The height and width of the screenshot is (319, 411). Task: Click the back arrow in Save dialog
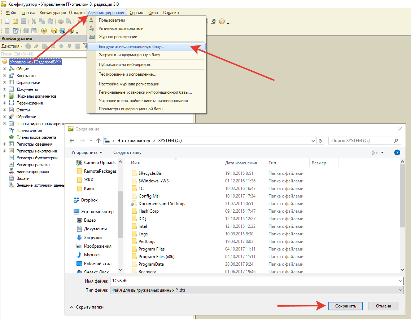72,141
